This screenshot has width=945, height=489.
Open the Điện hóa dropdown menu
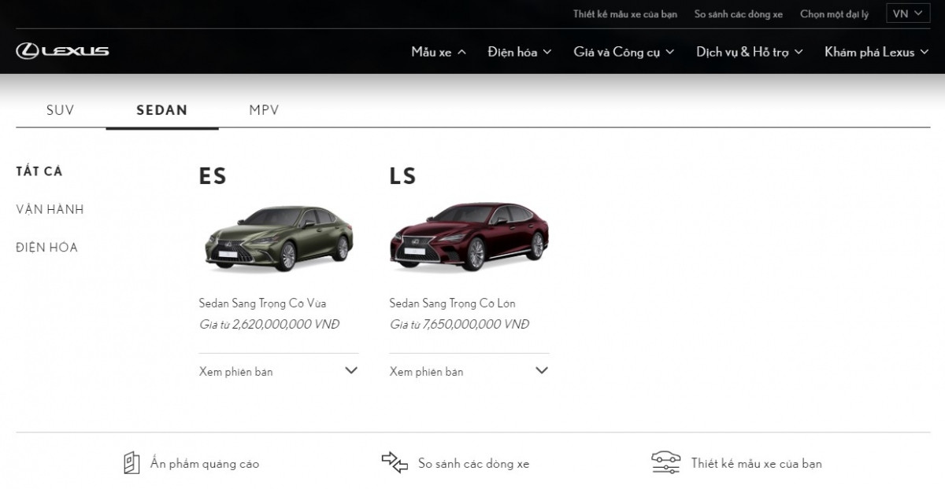[519, 52]
